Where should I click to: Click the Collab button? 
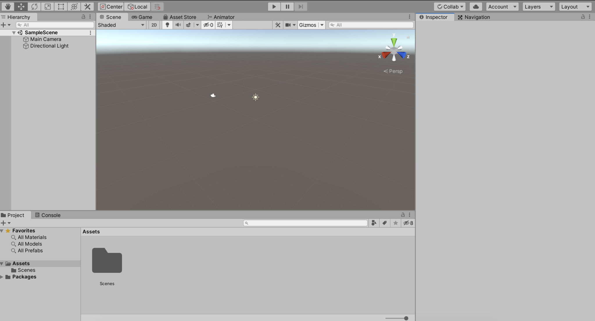coord(449,6)
